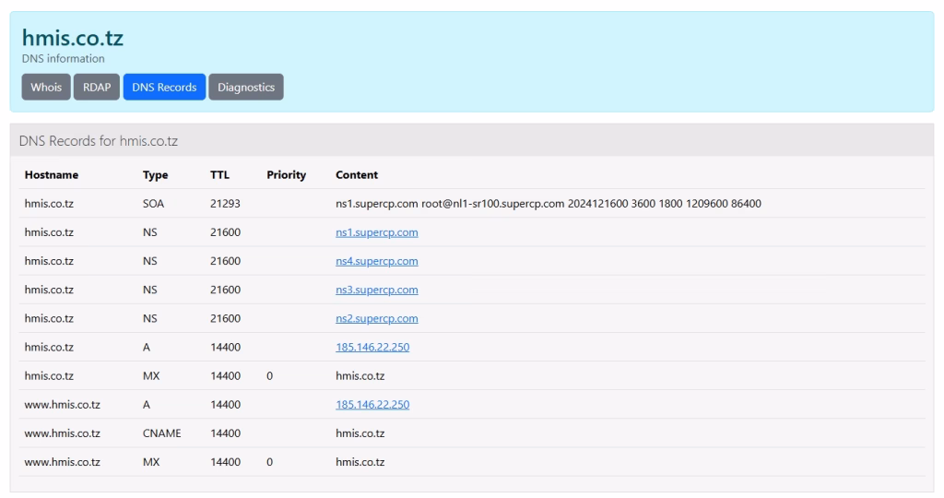Viewport: 944px width, 498px height.
Task: Click the Type column header
Action: coord(155,175)
